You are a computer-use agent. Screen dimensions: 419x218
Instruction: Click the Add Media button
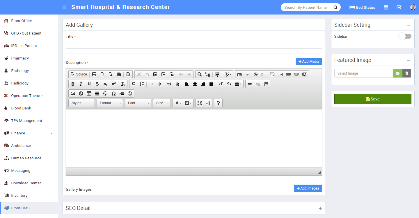coord(309,61)
